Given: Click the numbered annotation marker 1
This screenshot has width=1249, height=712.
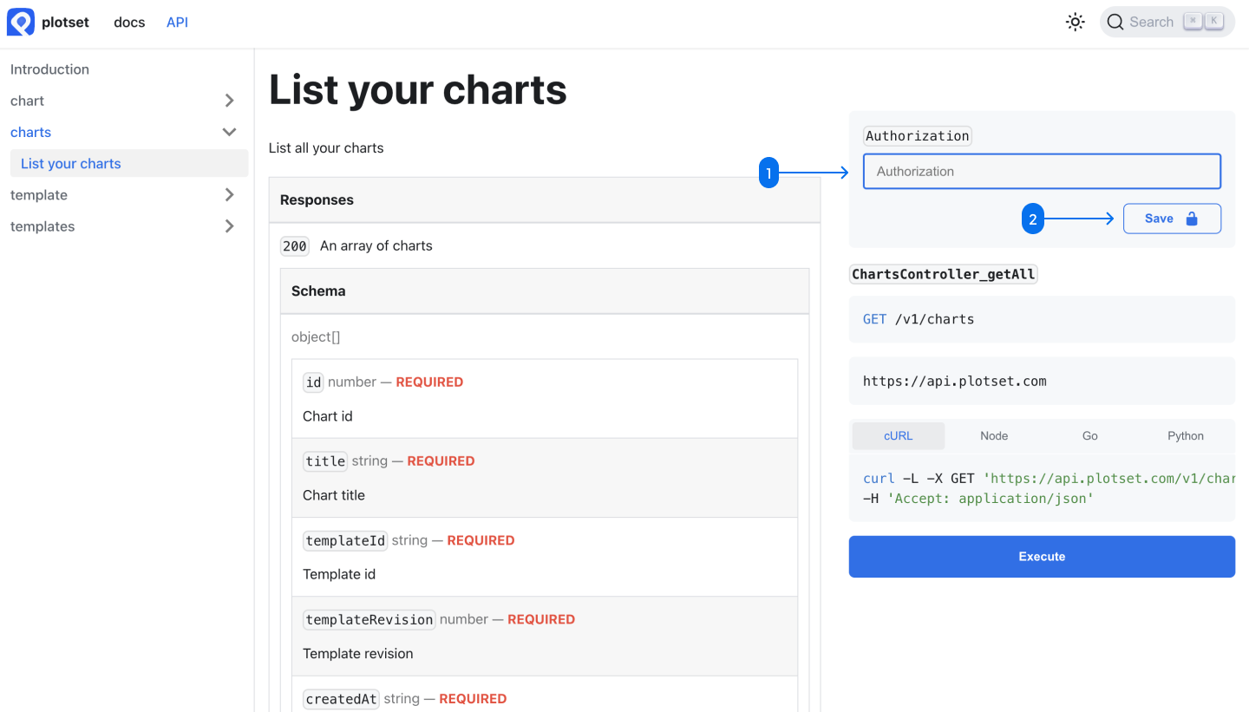Looking at the screenshot, I should pyautogui.click(x=769, y=173).
